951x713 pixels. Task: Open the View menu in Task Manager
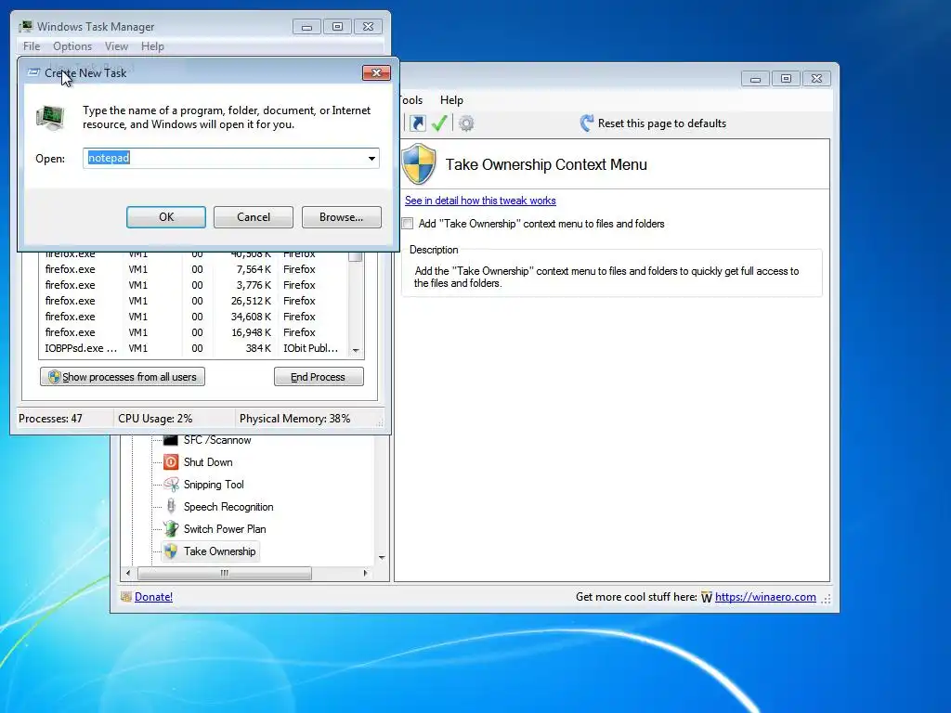116,46
